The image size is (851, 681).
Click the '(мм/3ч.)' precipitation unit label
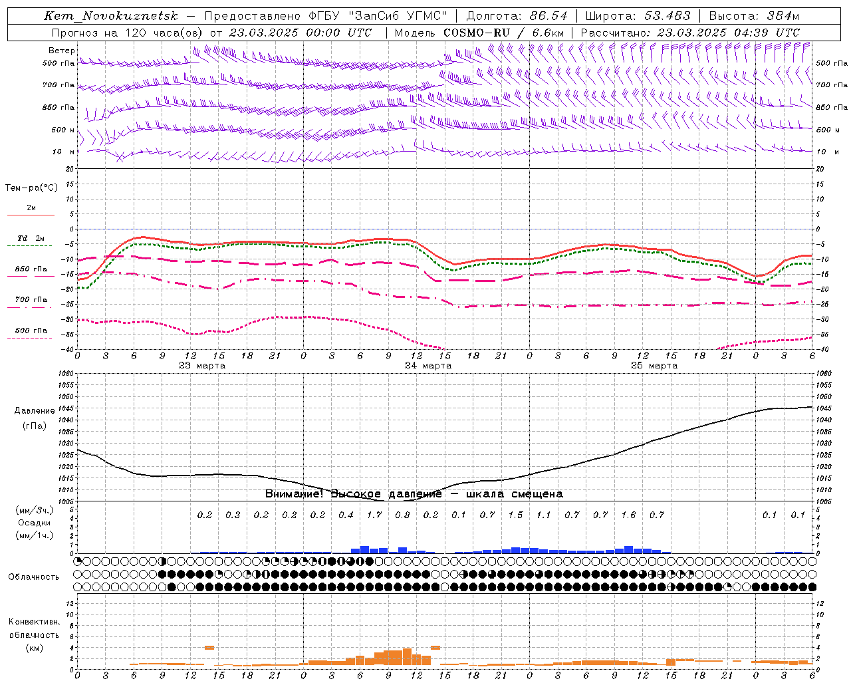pos(35,511)
